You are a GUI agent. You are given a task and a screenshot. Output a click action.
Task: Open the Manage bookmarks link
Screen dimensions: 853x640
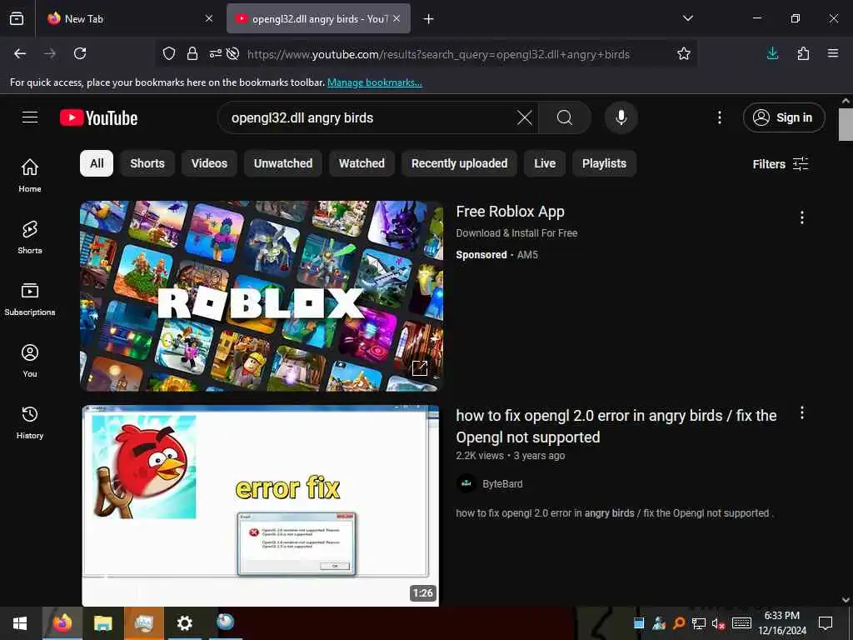tap(374, 82)
